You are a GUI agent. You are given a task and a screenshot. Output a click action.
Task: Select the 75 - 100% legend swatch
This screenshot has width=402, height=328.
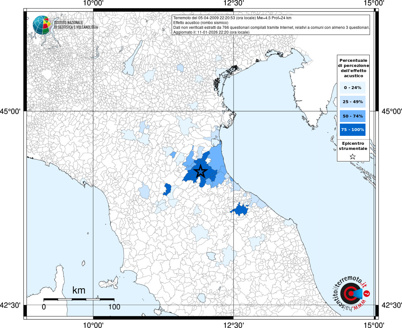[x=353, y=130]
